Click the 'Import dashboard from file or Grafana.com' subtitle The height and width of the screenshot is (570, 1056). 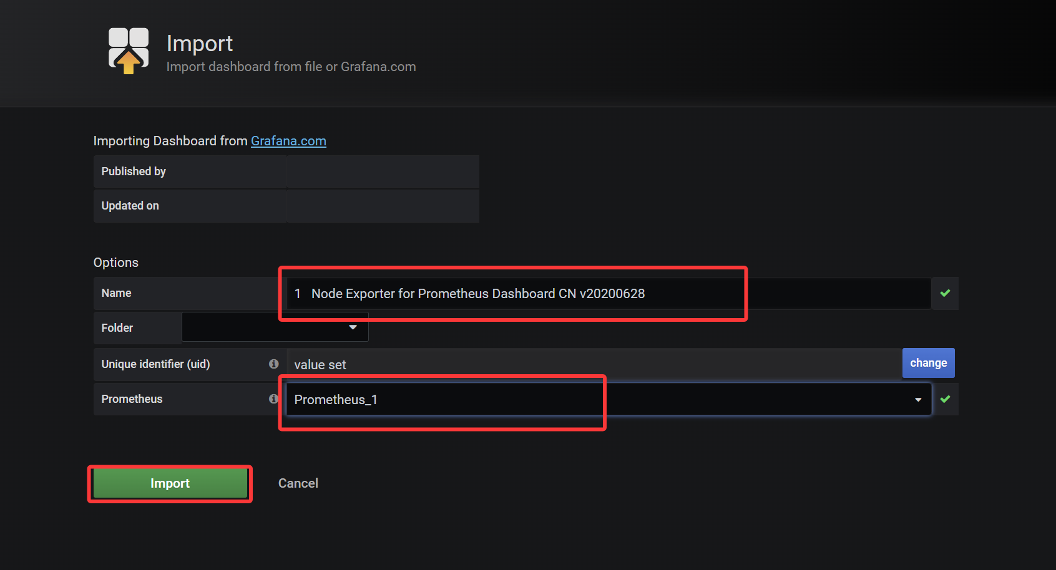pos(291,67)
